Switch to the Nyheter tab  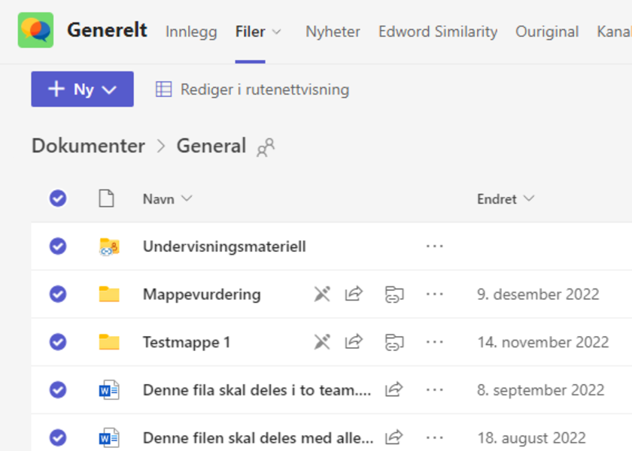[333, 32]
